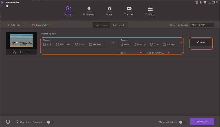220x127 pixels.
Task: Click the Add Files plus icon
Action: click(x=8, y=25)
